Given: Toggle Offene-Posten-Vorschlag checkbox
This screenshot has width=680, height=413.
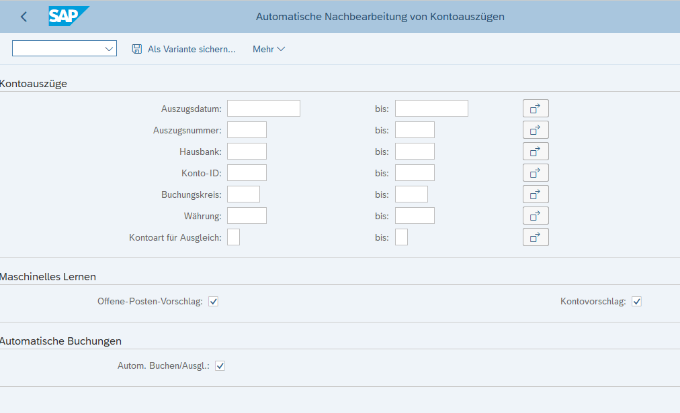Looking at the screenshot, I should pyautogui.click(x=214, y=302).
